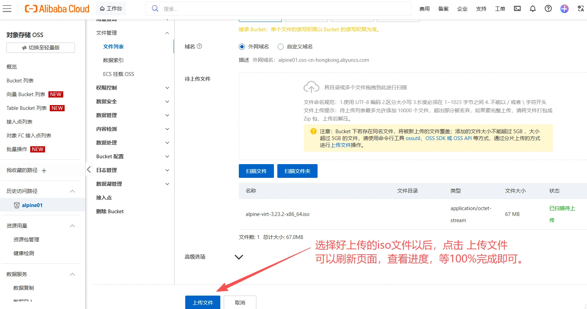587x309 pixels.
Task: Select 数据索引 in the menu
Action: point(113,60)
